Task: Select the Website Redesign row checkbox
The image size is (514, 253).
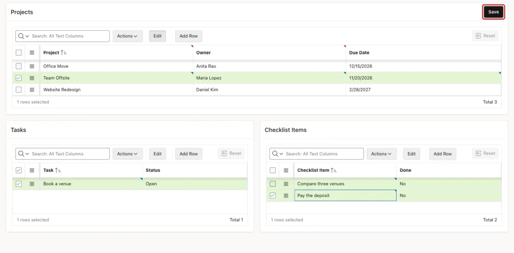Action: point(19,90)
